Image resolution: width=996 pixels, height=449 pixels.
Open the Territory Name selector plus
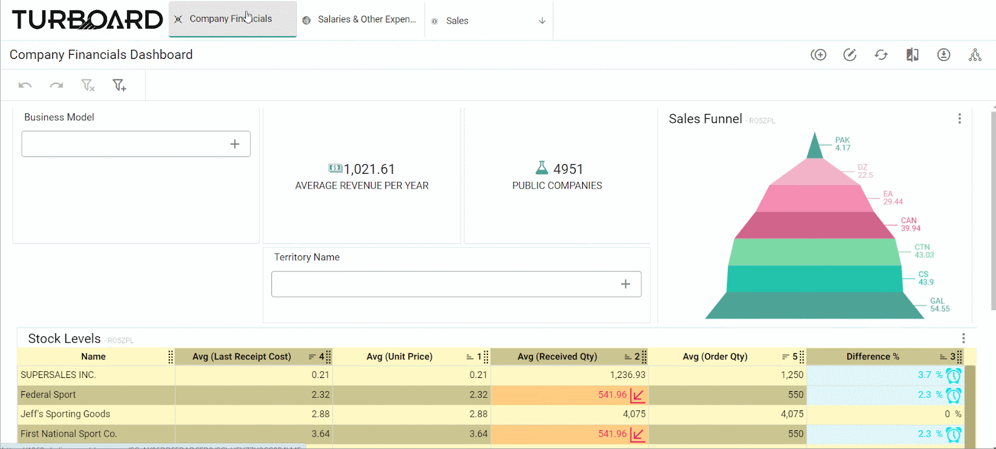coord(626,284)
